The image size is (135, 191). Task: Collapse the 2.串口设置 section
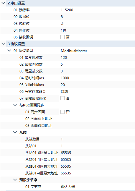point(3,3)
